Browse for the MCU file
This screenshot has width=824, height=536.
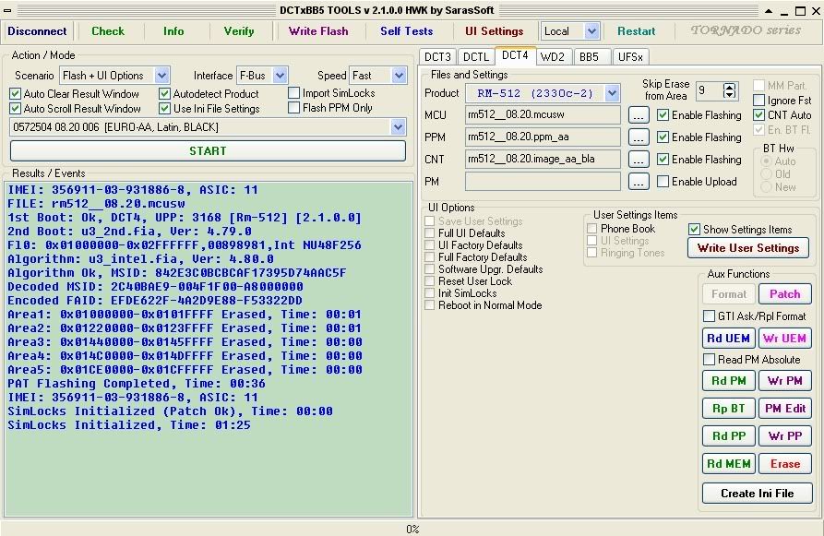(x=639, y=115)
